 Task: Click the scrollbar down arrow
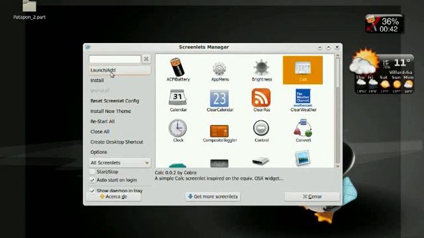point(337,166)
